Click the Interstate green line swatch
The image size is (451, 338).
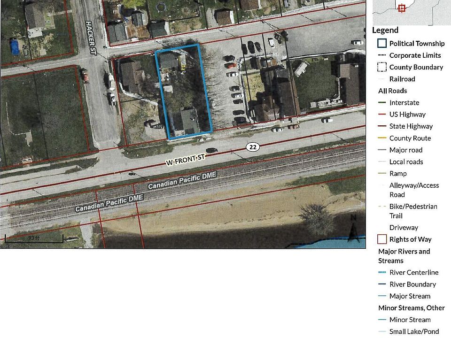(382, 103)
